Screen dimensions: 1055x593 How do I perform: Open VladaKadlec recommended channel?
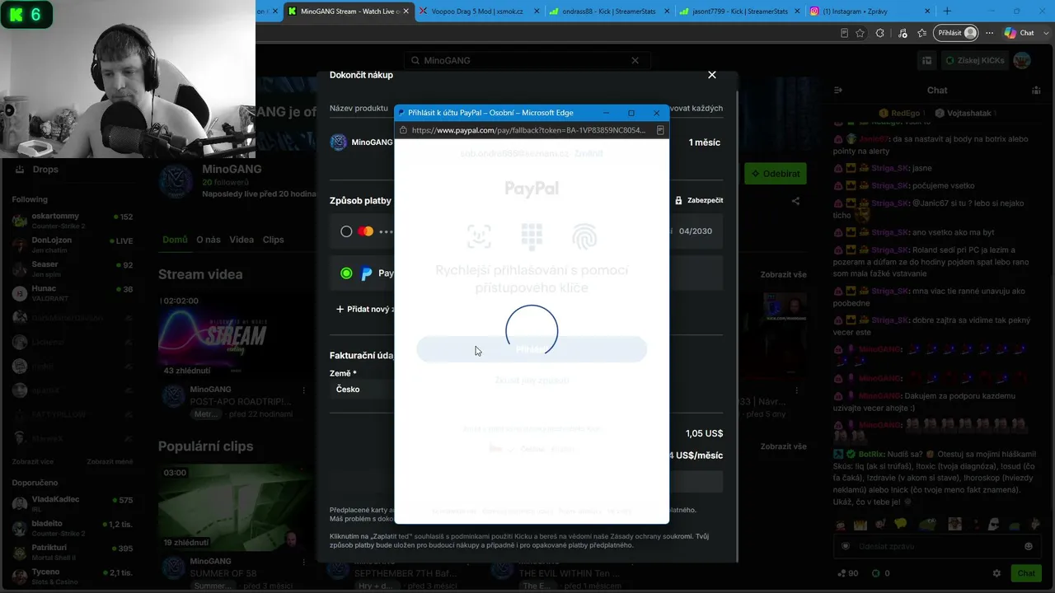tap(73, 503)
